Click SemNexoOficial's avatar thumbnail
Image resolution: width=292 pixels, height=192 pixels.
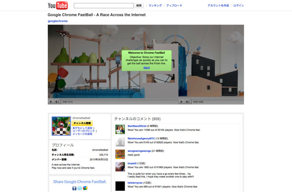[120, 129]
